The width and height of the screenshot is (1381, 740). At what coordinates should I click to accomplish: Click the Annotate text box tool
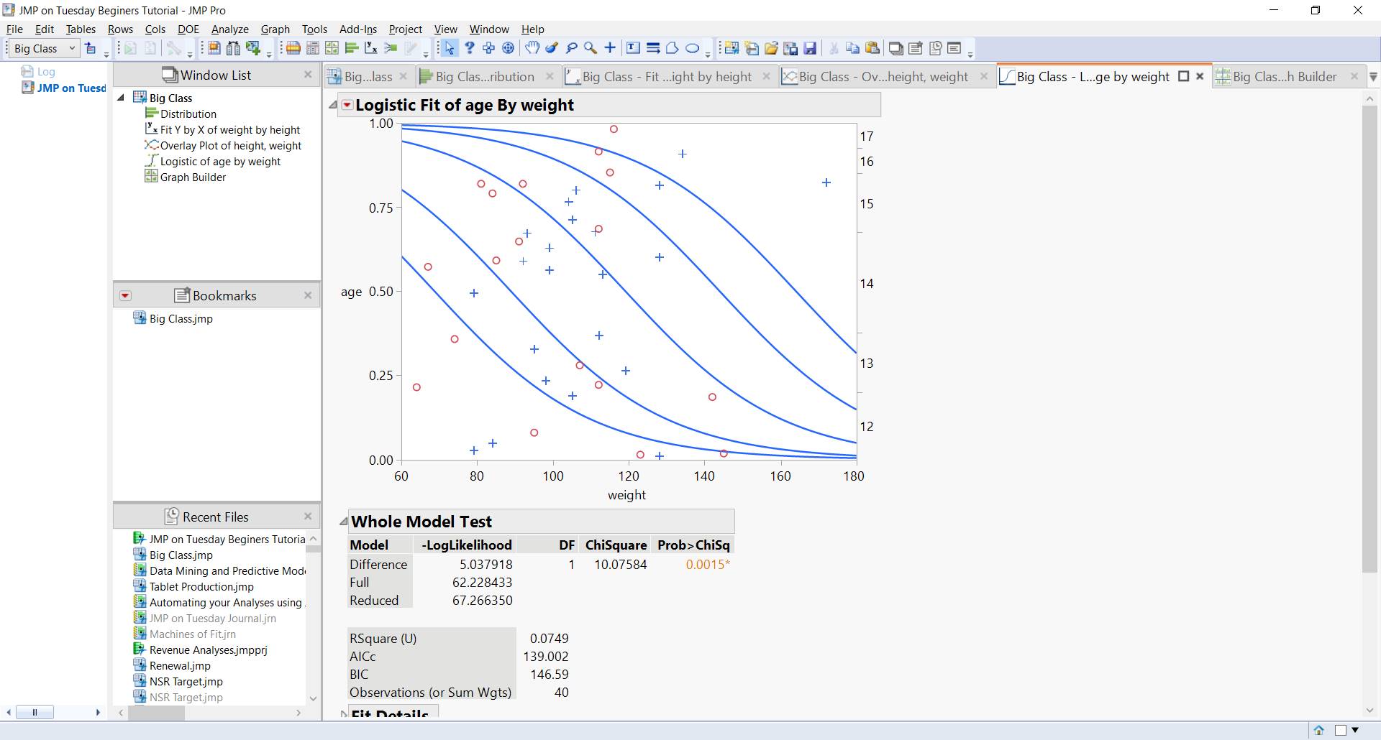[x=633, y=47]
